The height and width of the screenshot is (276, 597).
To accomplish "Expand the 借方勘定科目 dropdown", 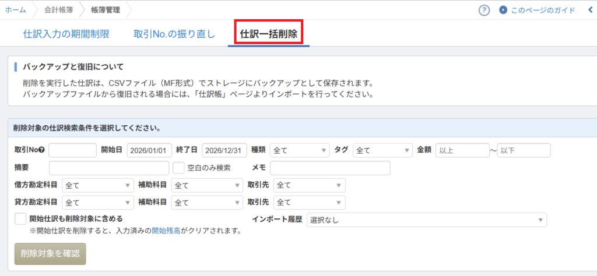I will pos(98,186).
